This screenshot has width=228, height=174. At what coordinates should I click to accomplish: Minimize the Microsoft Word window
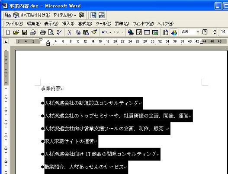[218, 6]
